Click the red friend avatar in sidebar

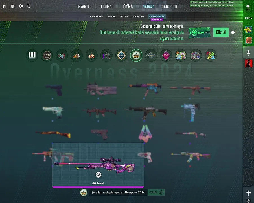(x=248, y=63)
